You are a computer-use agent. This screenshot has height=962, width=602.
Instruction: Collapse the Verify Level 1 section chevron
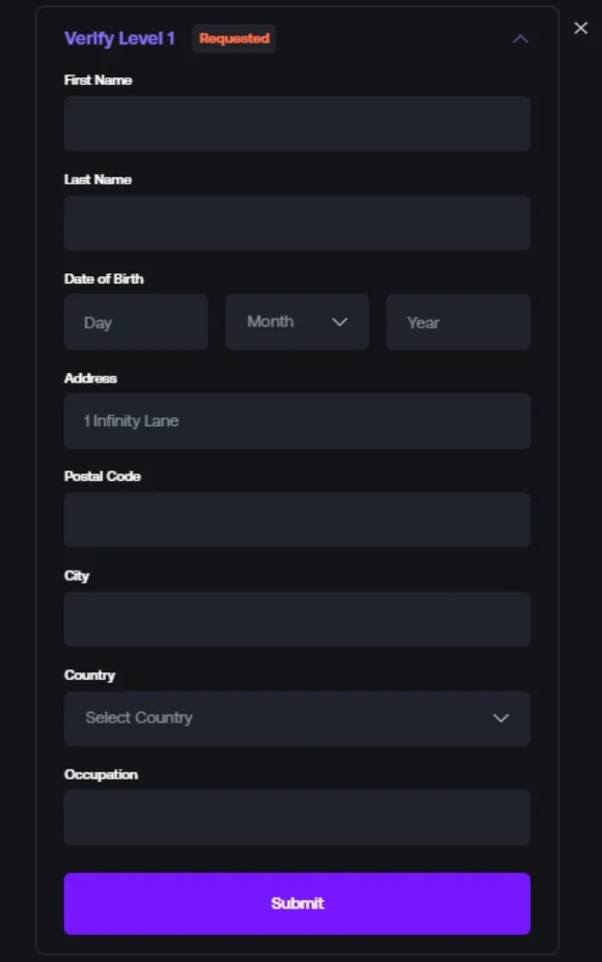click(521, 40)
